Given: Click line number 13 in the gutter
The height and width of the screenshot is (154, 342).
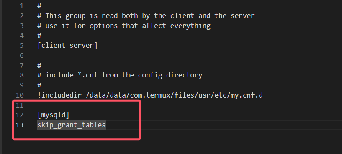Looking at the screenshot, I should click(x=20, y=125).
